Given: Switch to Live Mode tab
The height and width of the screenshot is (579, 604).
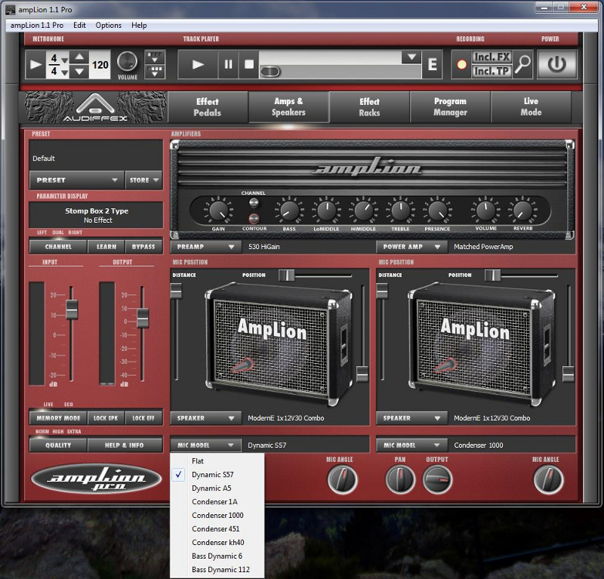Looking at the screenshot, I should 532,107.
